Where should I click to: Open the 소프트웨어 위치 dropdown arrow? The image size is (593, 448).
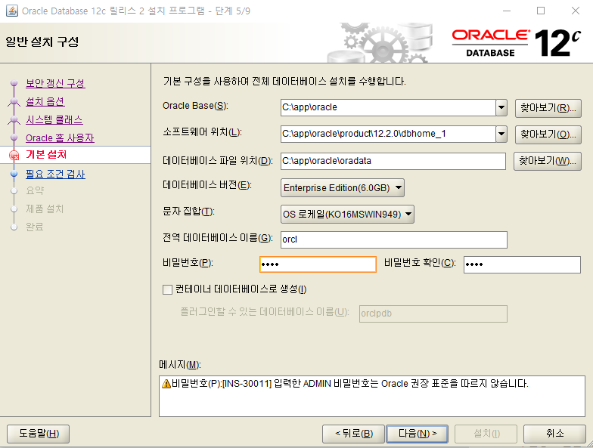(501, 134)
